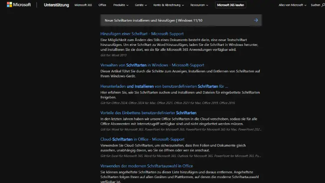325x183 pixels.
Task: Click description starting 'Verwenden Sie Cloud-Schriftarten'
Action: [173, 148]
